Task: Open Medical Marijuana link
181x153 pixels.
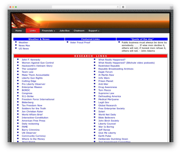Action: (109, 99)
